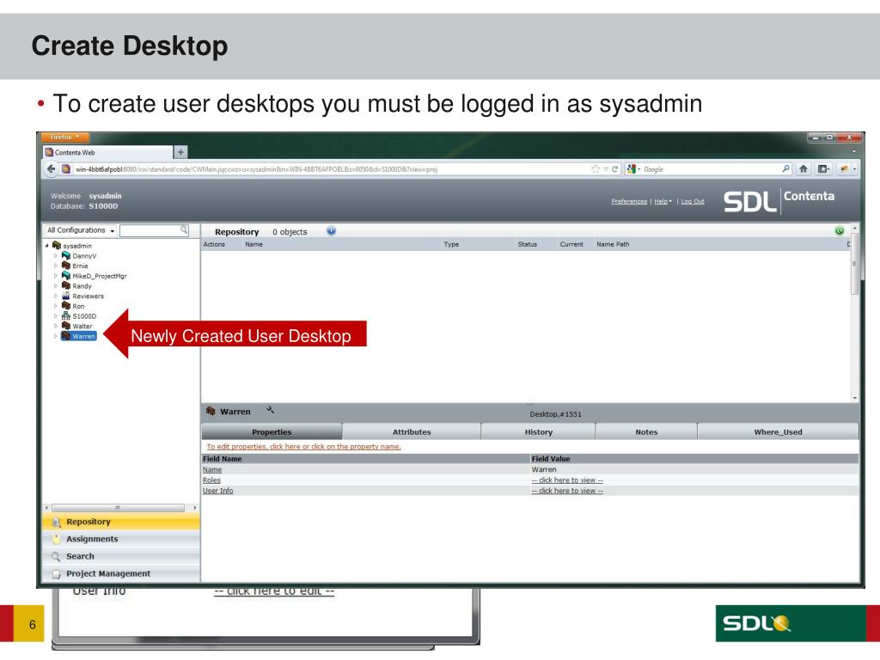This screenshot has height=660, width=880.
Task: Click the S1000D hierarchy icon in tree
Action: point(65,316)
